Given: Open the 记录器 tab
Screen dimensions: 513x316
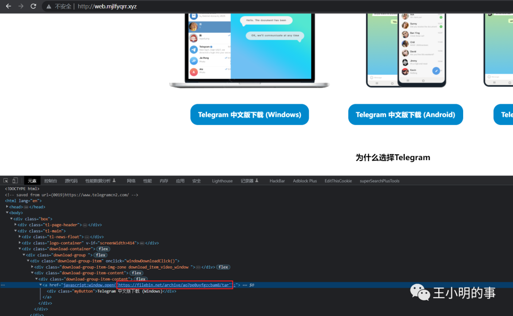Looking at the screenshot, I should click(x=249, y=181).
